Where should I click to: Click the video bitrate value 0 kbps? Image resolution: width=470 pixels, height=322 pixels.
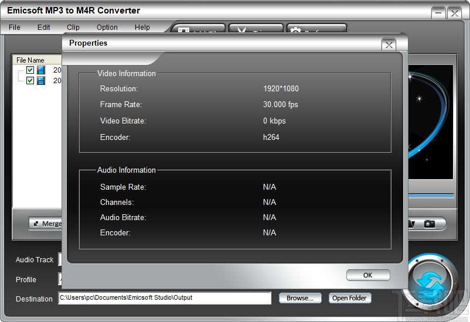click(x=274, y=121)
